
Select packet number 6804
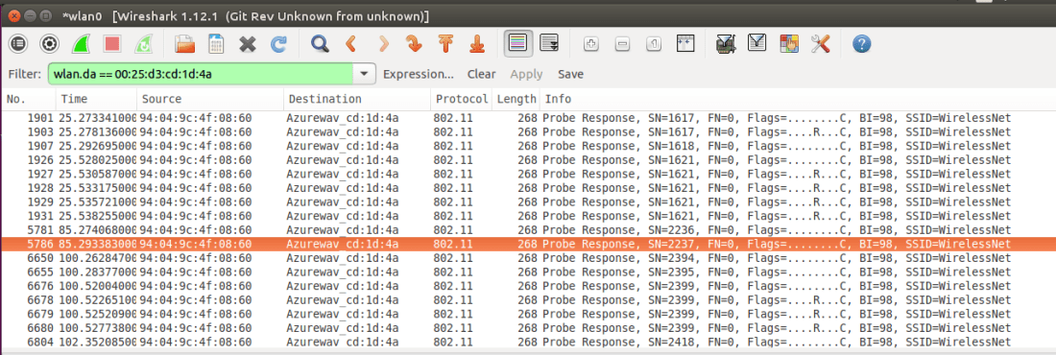(528, 342)
